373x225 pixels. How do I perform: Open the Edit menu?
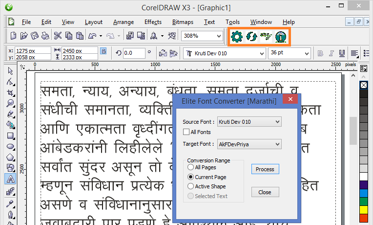46,22
